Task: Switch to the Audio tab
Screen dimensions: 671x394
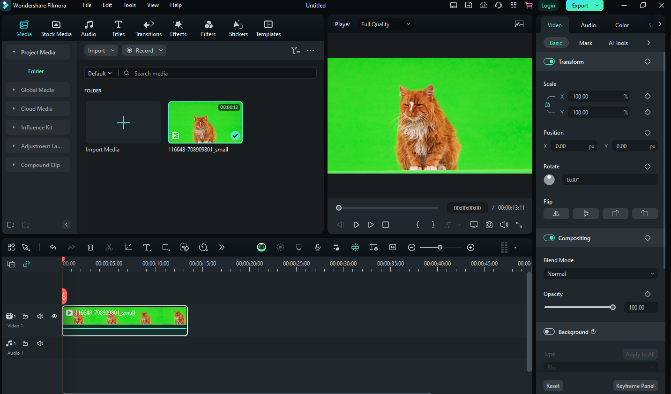Action: pos(588,25)
